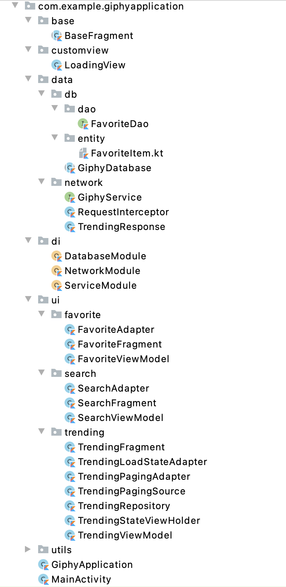Open the NetworkModule file

pos(102,271)
